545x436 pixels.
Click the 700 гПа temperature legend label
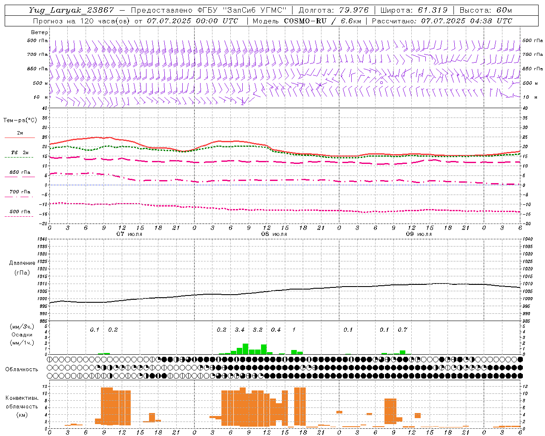point(20,192)
